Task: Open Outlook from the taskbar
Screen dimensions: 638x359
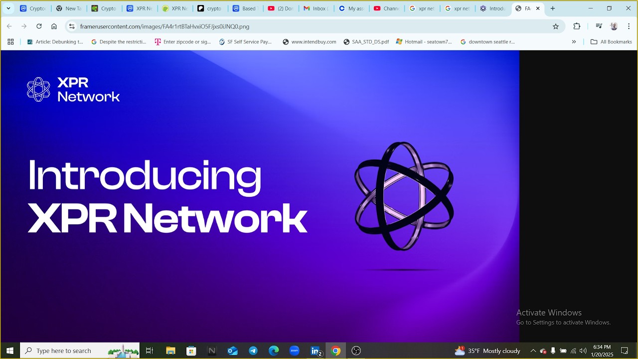Action: (233, 351)
